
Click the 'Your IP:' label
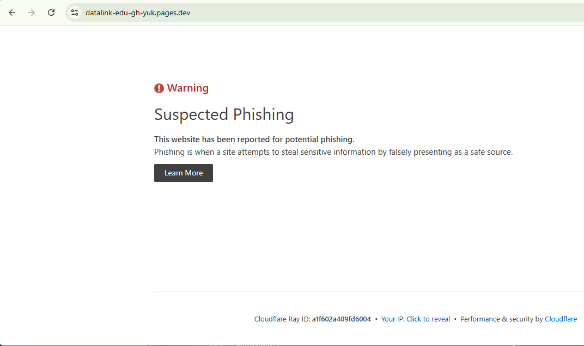point(393,319)
